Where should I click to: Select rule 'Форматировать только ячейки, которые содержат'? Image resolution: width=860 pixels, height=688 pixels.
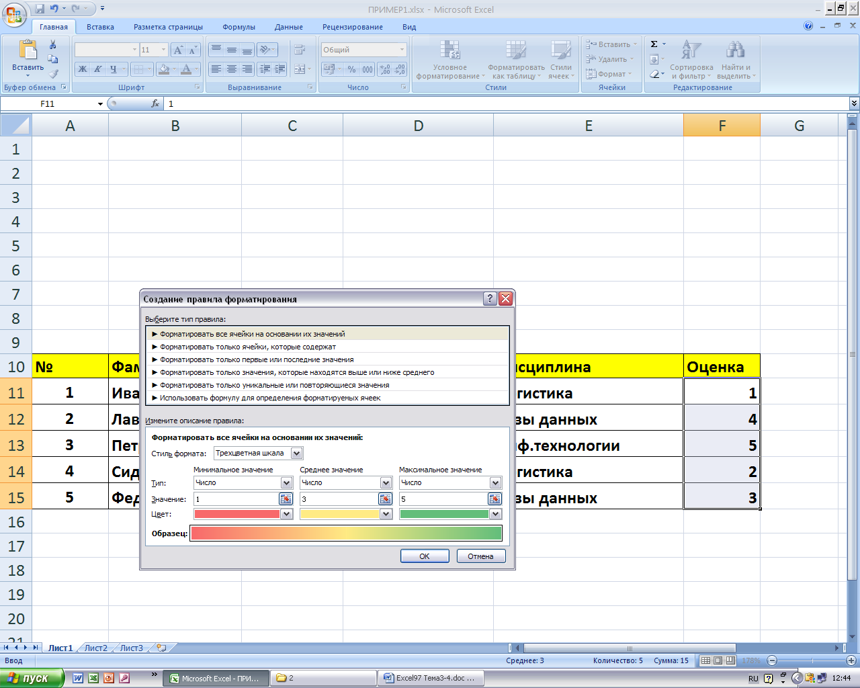coord(328,347)
